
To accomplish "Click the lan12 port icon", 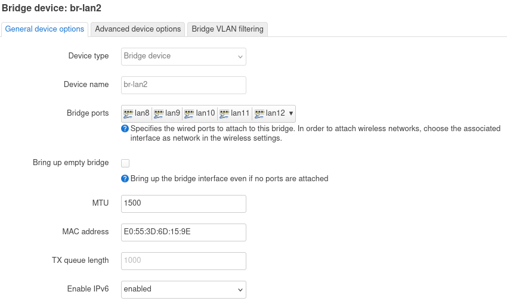I will (259, 113).
